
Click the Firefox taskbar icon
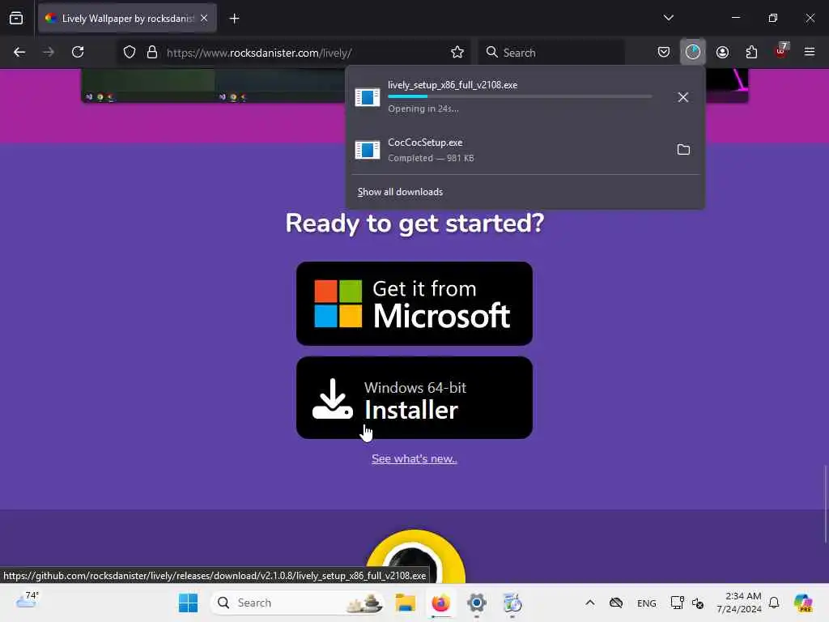[x=440, y=603]
